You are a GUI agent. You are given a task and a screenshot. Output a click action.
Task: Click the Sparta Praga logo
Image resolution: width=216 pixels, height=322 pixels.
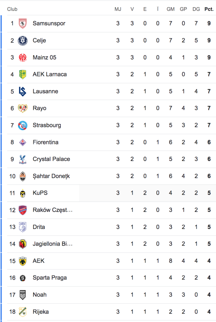pos(23,278)
